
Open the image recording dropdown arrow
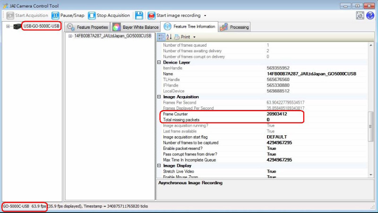[205, 16]
